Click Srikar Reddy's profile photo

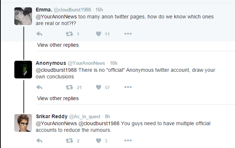(x=23, y=123)
